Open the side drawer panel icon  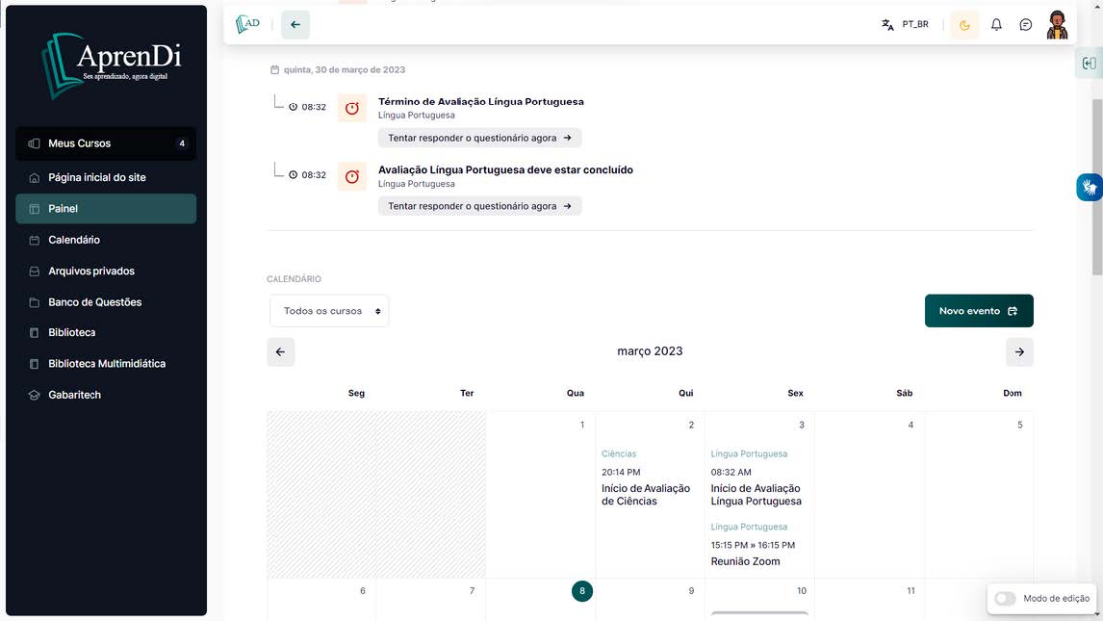(1089, 64)
